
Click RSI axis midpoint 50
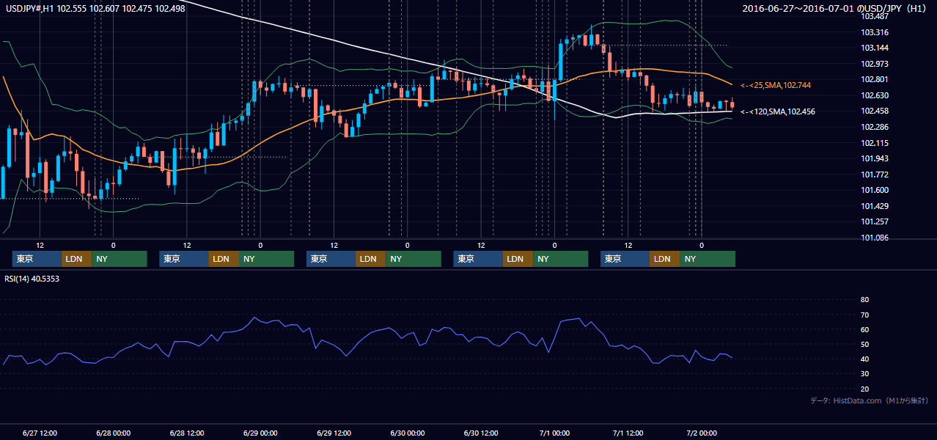[864, 344]
